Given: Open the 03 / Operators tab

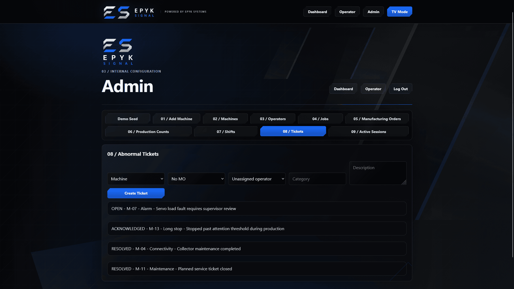Looking at the screenshot, I should (x=273, y=119).
